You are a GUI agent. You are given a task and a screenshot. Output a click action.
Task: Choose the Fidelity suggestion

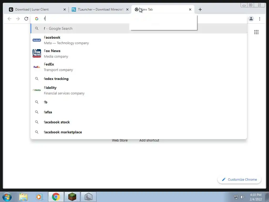coord(139,90)
